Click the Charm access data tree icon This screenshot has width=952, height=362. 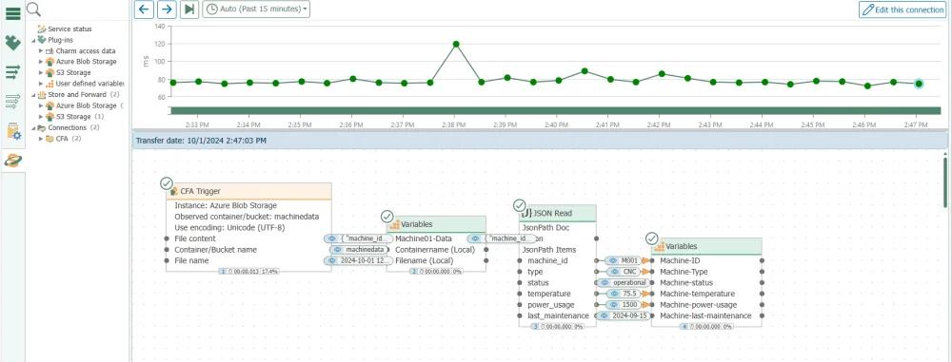[50, 51]
